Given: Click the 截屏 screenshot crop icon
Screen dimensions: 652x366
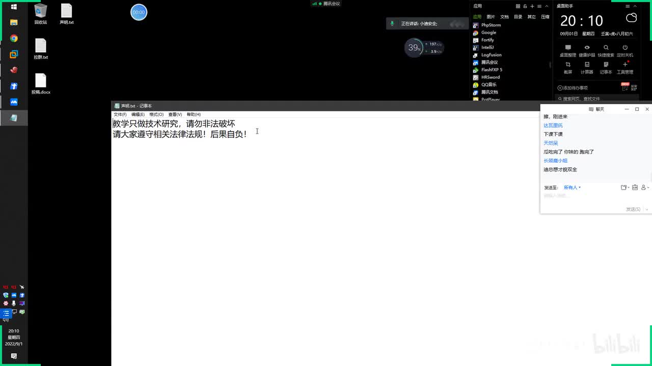Looking at the screenshot, I should tap(568, 65).
